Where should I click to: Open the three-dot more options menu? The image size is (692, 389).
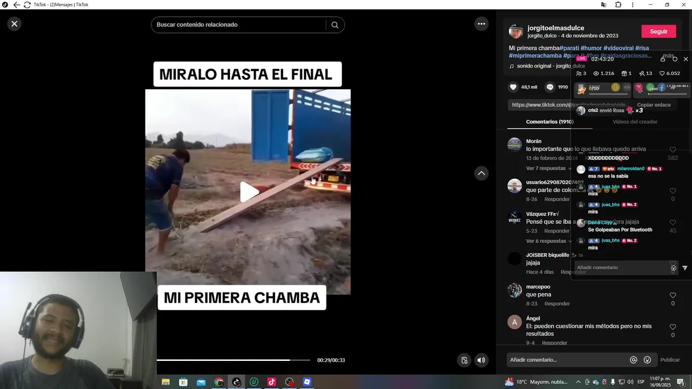point(481,24)
